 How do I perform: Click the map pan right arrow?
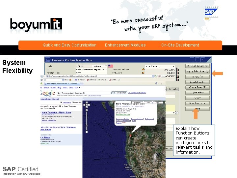89,105
